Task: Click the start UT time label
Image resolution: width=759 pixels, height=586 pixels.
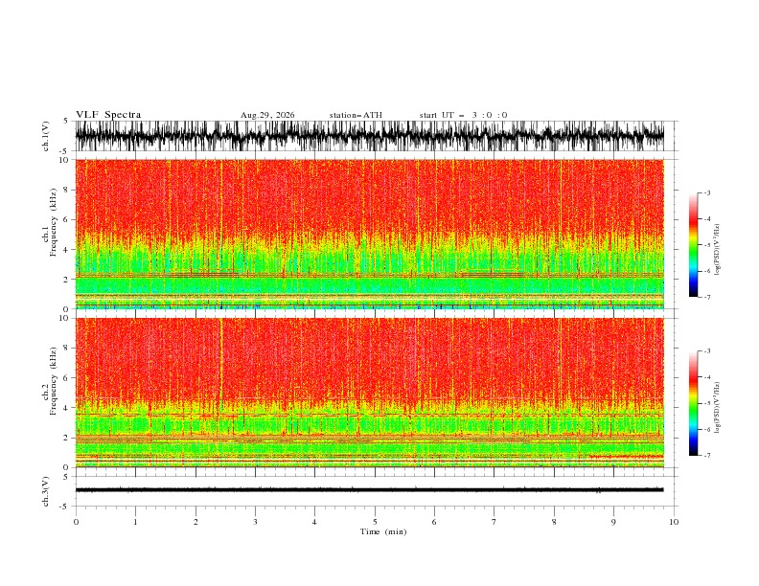Action: tap(463, 115)
